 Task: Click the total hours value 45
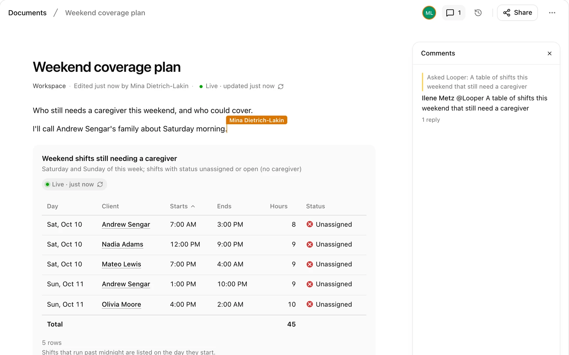pos(292,324)
